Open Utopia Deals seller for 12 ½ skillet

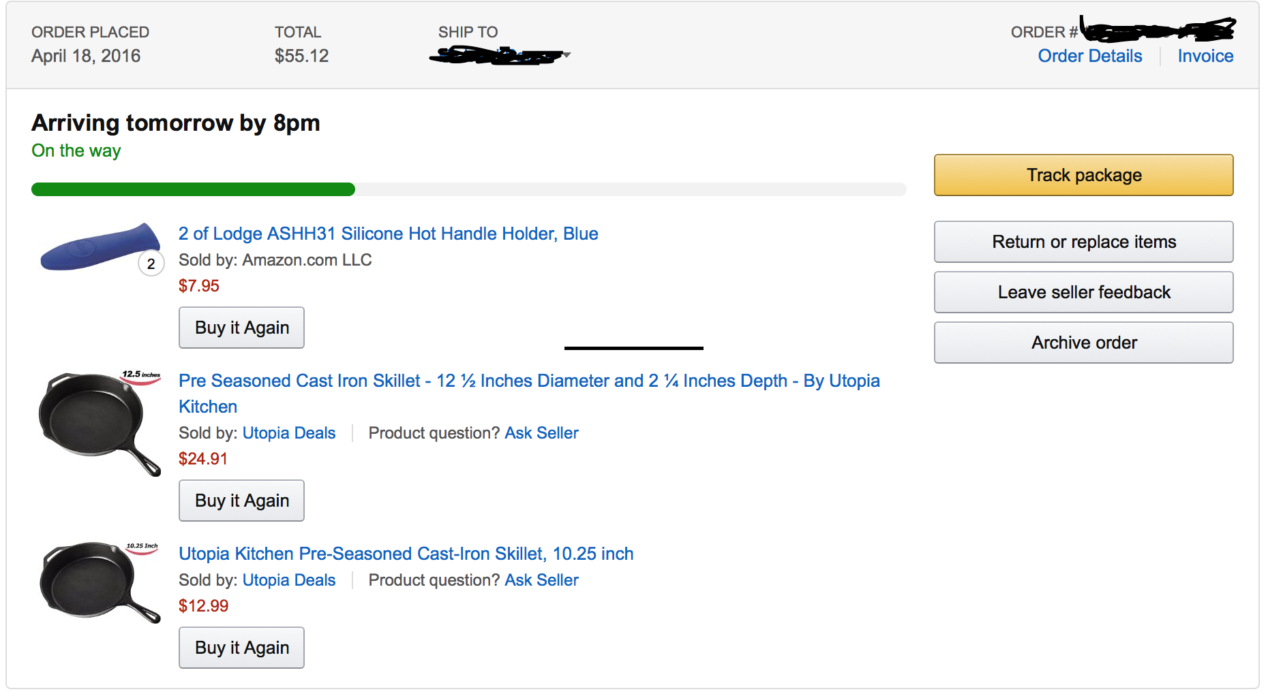[x=289, y=433]
